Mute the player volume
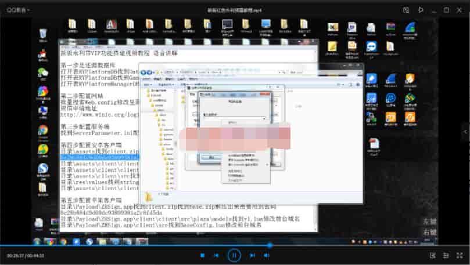Image resolution: width=470 pixels, height=265 pixels. [266, 255]
